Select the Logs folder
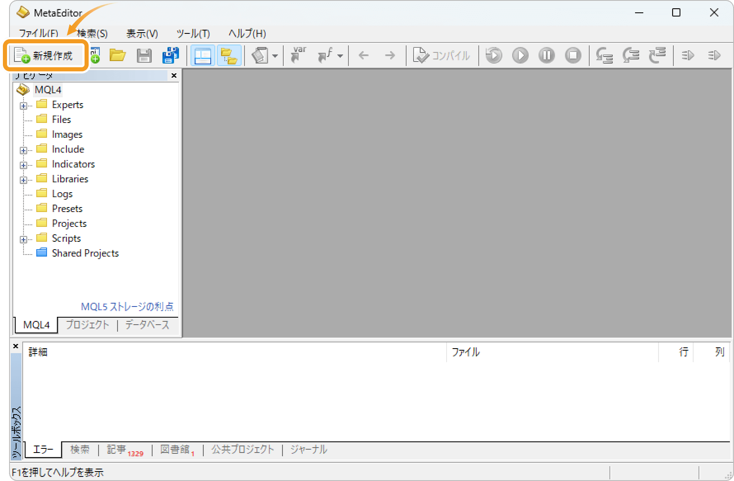Screen dimensions: 734x481 click(62, 194)
